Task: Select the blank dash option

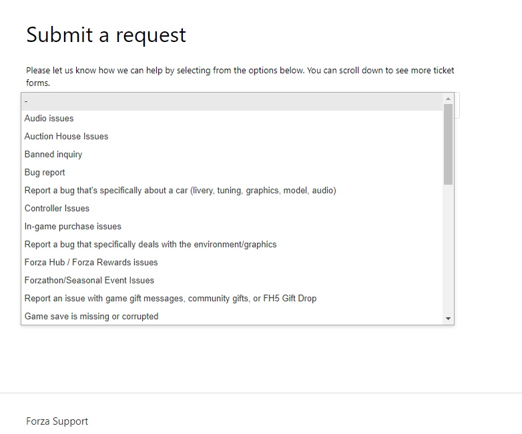Action: point(234,101)
